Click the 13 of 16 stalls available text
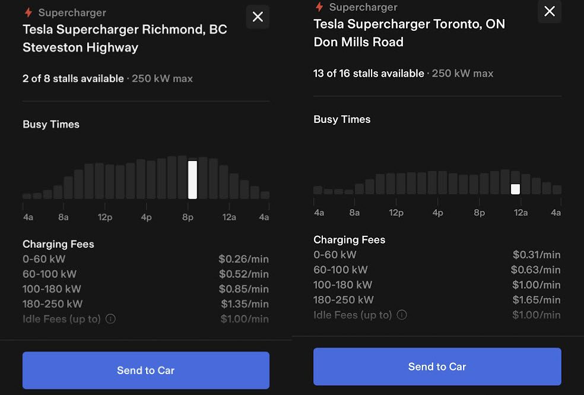The height and width of the screenshot is (395, 584). coord(368,73)
